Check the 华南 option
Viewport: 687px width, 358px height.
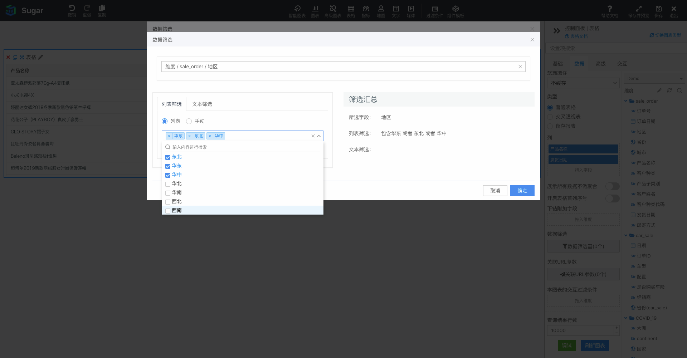168,193
